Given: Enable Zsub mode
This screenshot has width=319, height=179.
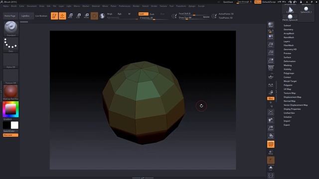Looking at the screenshot, I should pyautogui.click(x=152, y=14).
